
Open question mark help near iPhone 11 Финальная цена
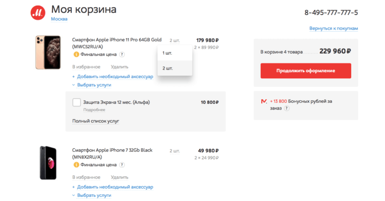(122, 55)
